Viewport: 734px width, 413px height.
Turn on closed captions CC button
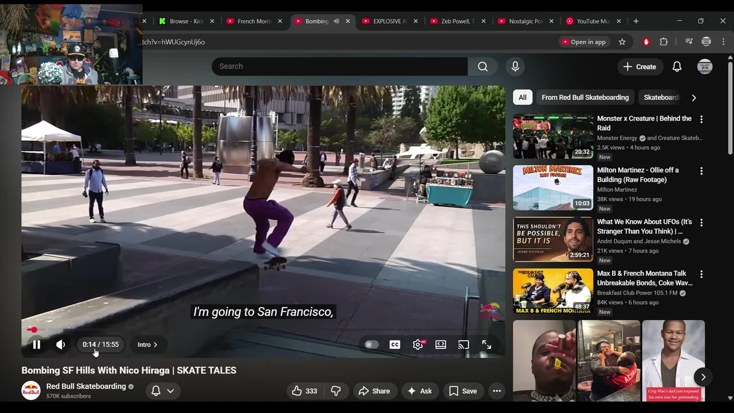tap(395, 345)
